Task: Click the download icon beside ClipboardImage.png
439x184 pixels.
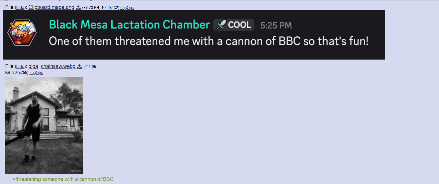Action: 78,7
